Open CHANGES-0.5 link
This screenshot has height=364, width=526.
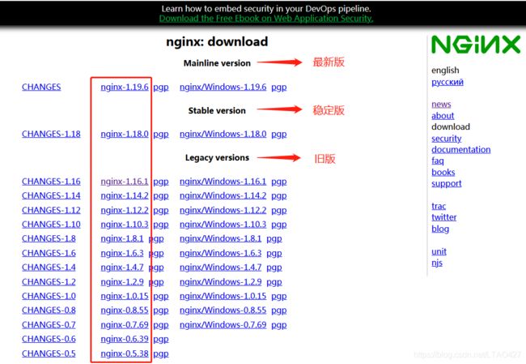49,353
